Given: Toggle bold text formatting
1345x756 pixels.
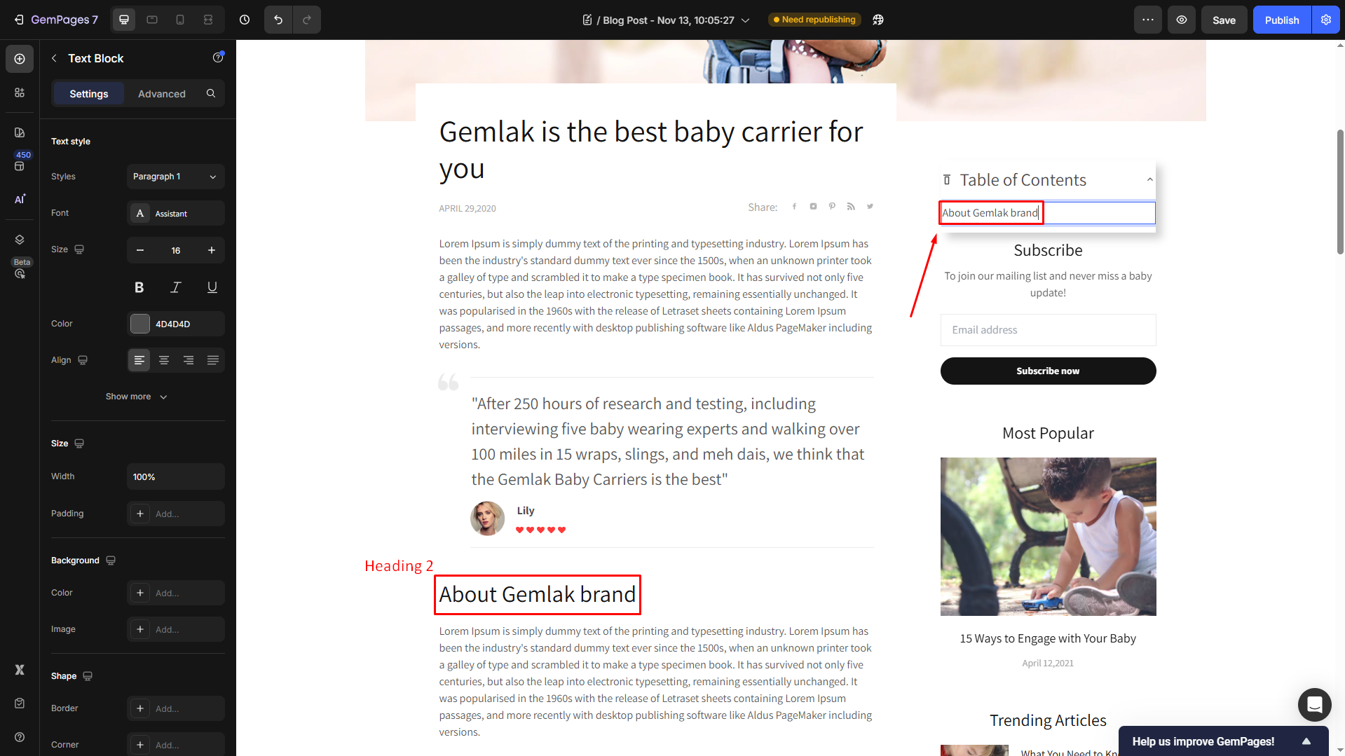Looking at the screenshot, I should [x=139, y=287].
